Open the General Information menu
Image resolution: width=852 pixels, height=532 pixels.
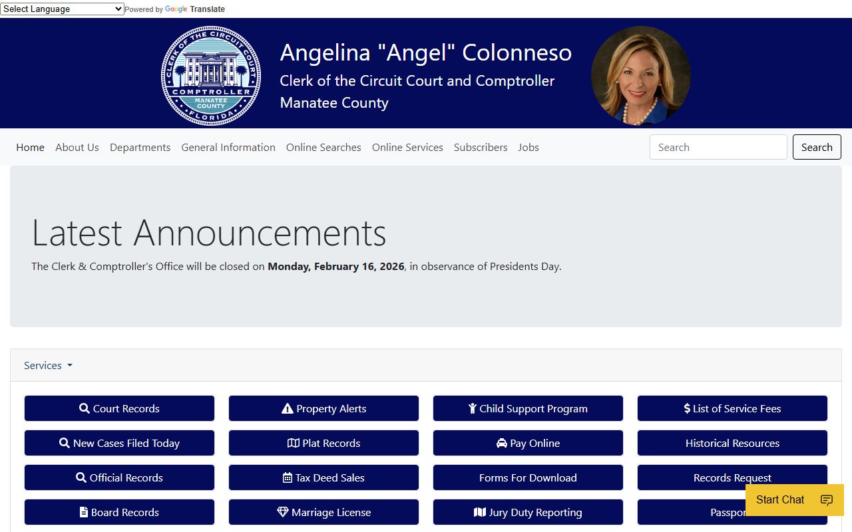[228, 147]
